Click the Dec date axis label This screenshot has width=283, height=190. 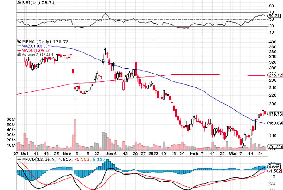[109, 153]
